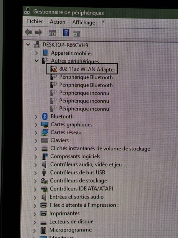
Task: Click the Entrées et sorties audio icon
Action: pos(44,197)
